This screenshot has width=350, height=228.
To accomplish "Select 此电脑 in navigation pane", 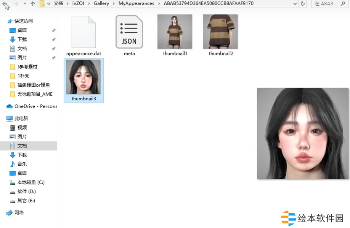I will pos(21,119).
